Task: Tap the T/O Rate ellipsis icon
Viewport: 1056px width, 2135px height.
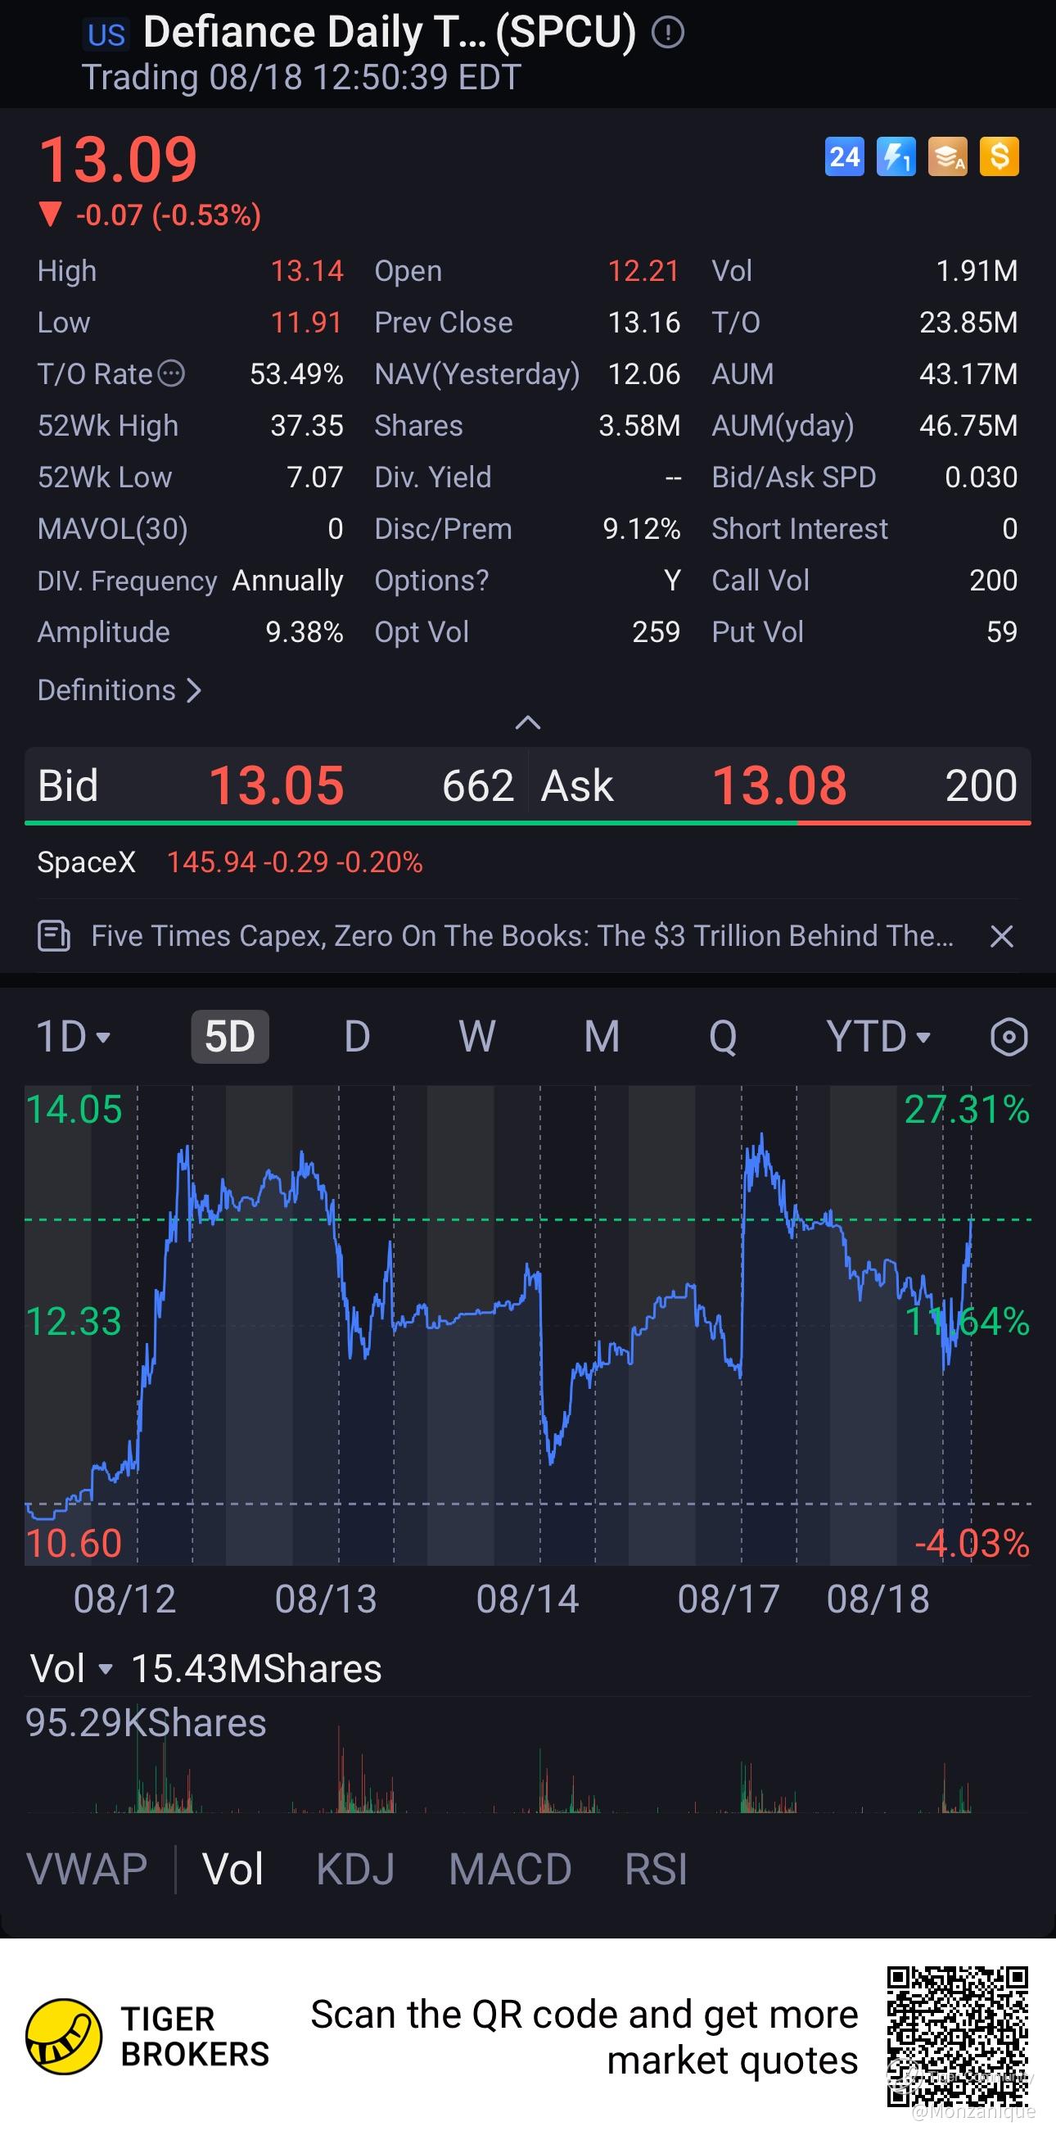Action: 171,373
